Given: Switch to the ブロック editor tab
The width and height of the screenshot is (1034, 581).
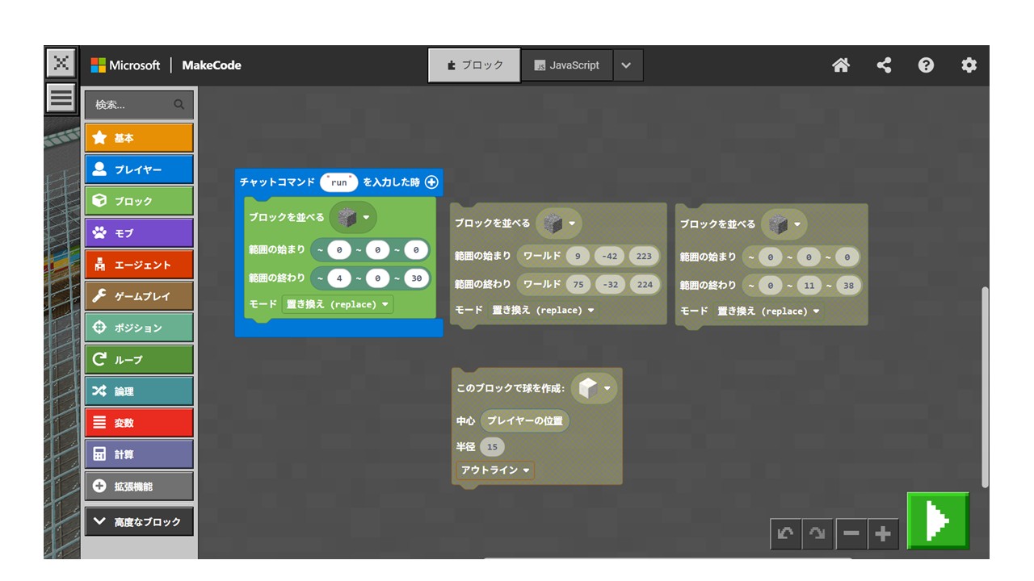Looking at the screenshot, I should 474,65.
